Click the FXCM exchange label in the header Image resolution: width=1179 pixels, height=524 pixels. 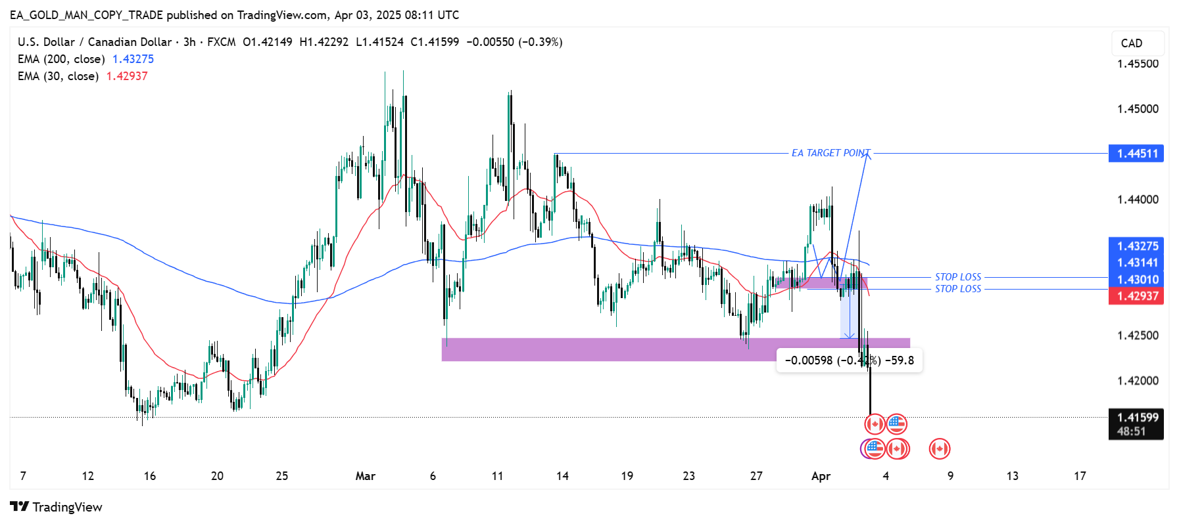coord(221,42)
